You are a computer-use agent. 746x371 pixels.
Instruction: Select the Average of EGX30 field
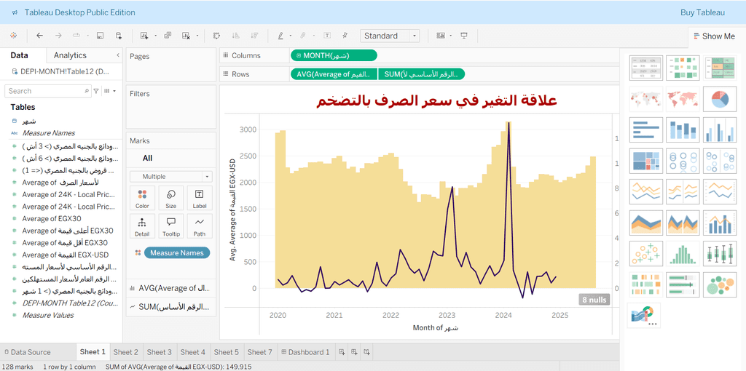coord(52,218)
